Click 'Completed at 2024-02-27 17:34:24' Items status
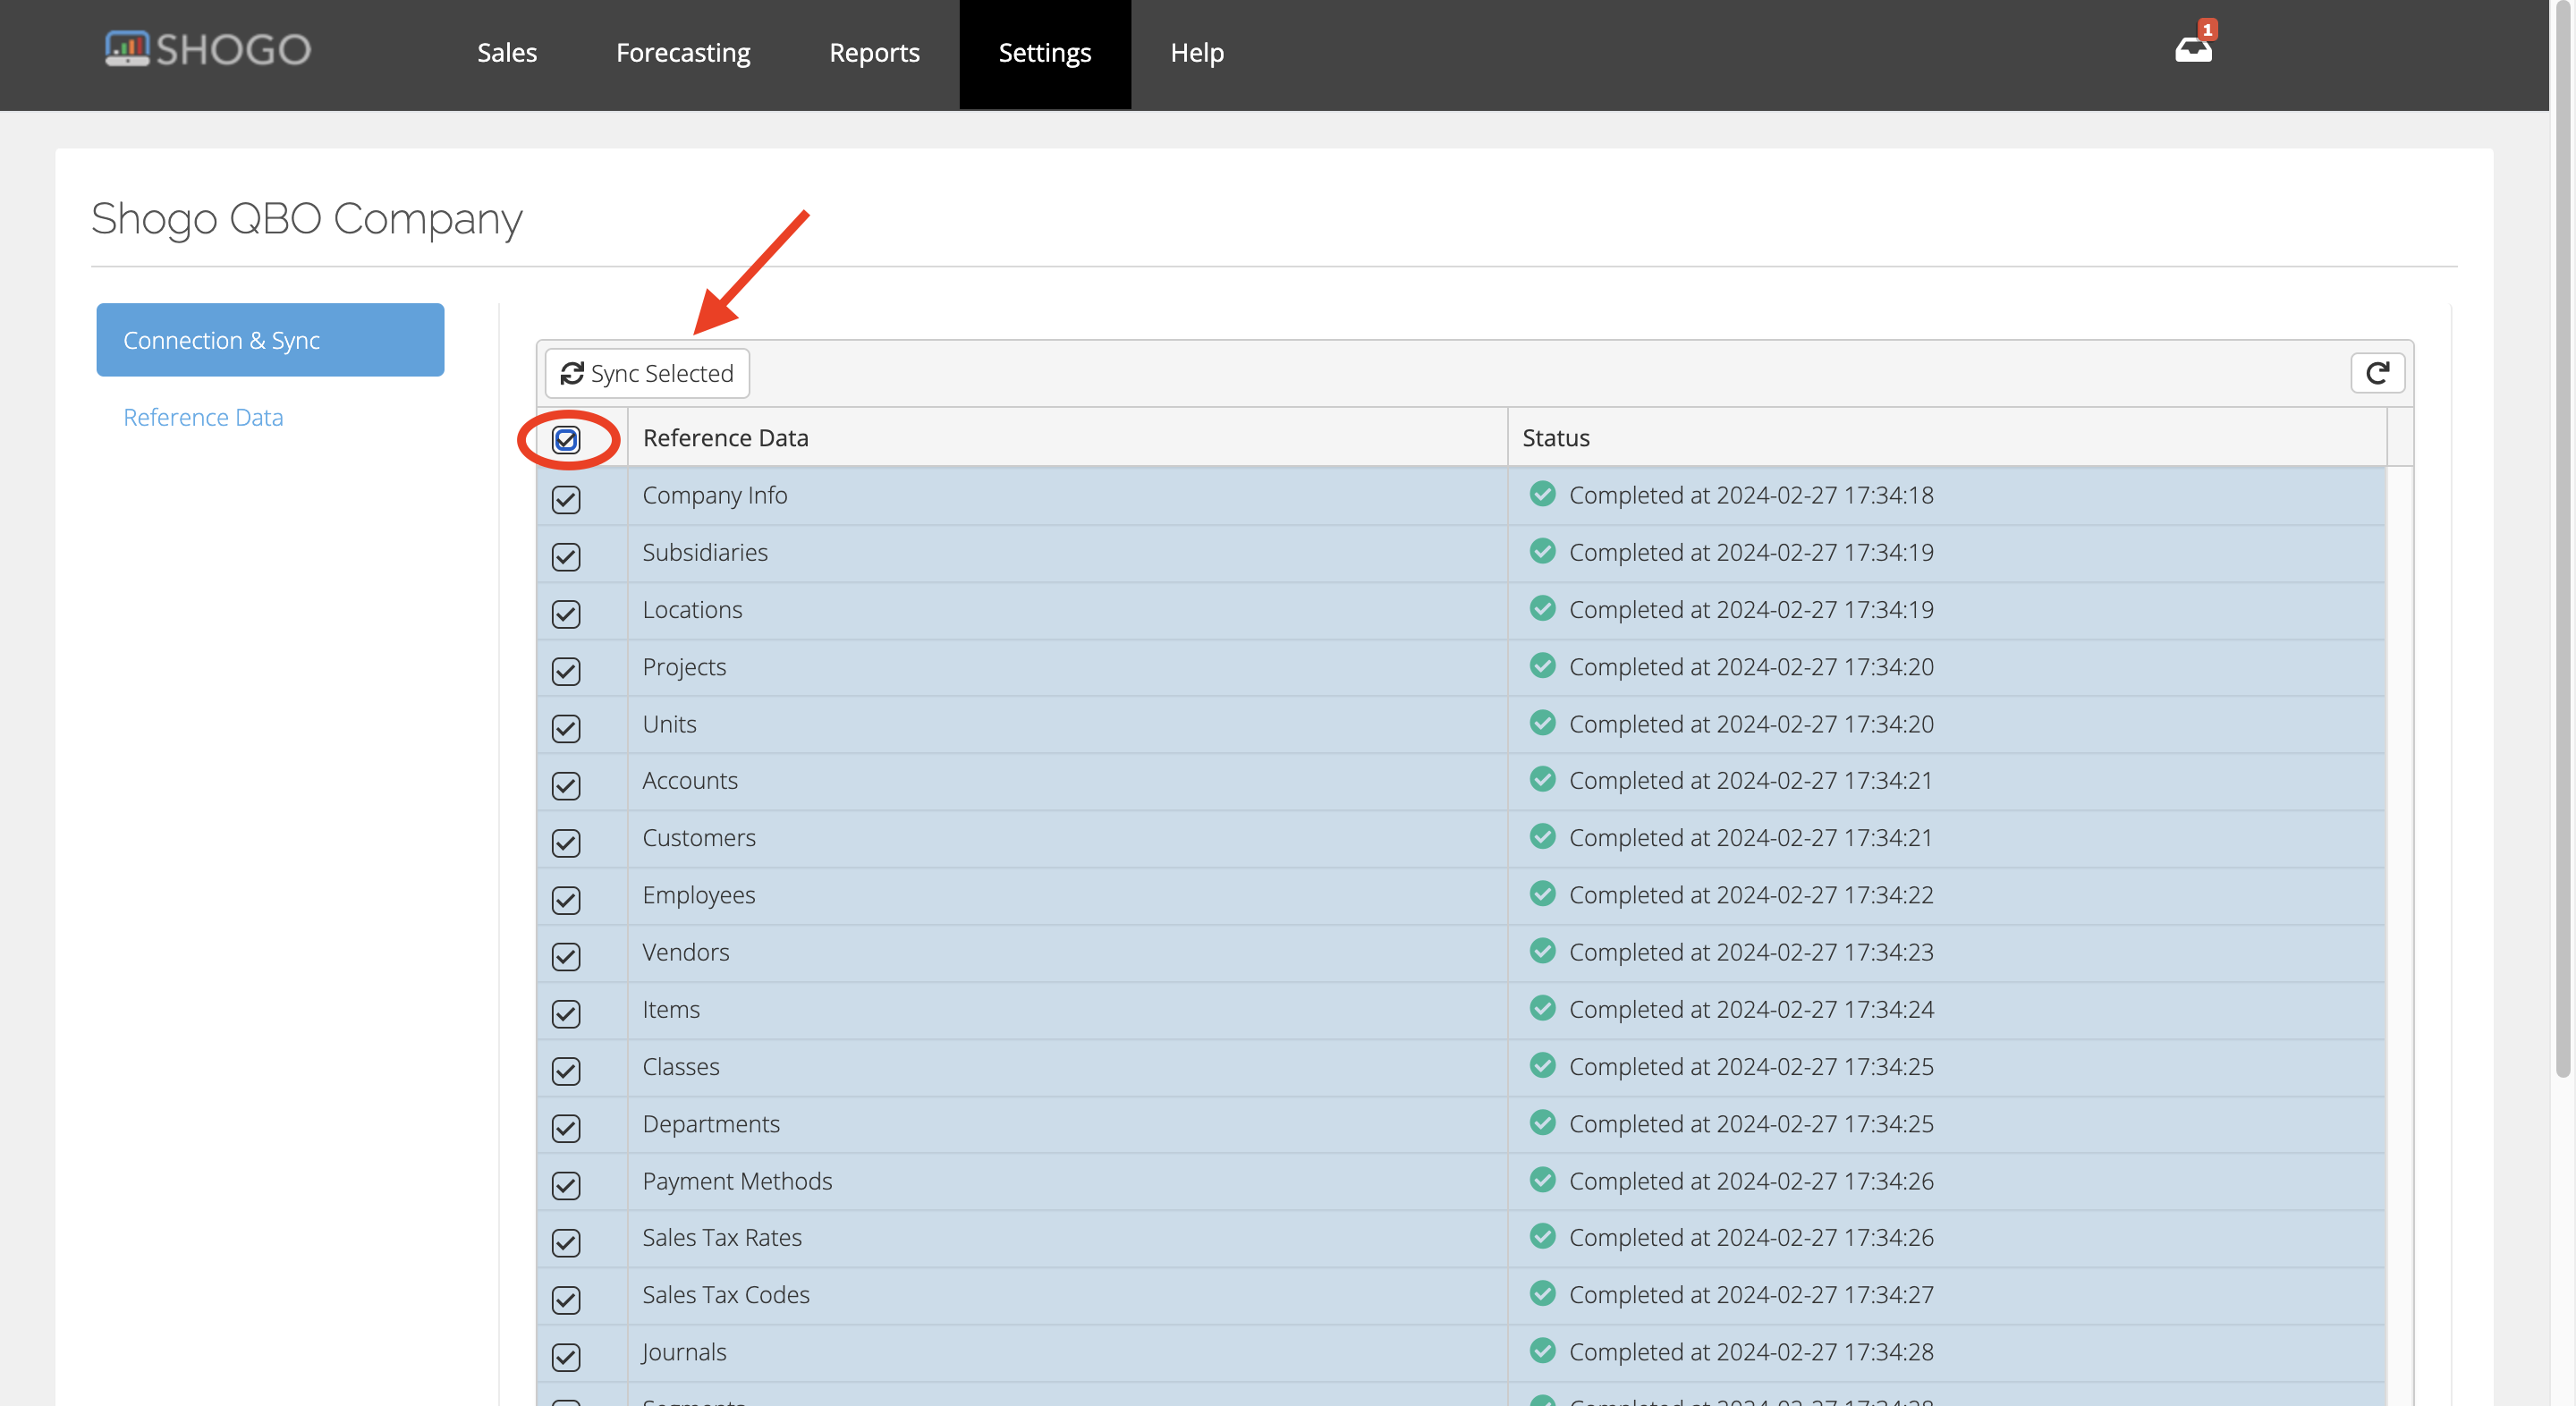2576x1406 pixels. (x=1751, y=1009)
